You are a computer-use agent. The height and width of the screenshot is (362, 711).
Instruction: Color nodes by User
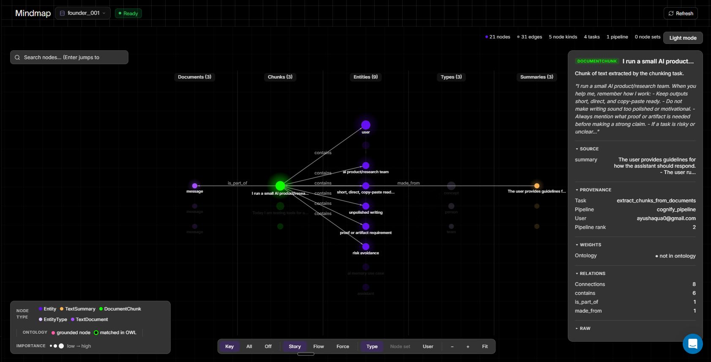[x=428, y=346]
